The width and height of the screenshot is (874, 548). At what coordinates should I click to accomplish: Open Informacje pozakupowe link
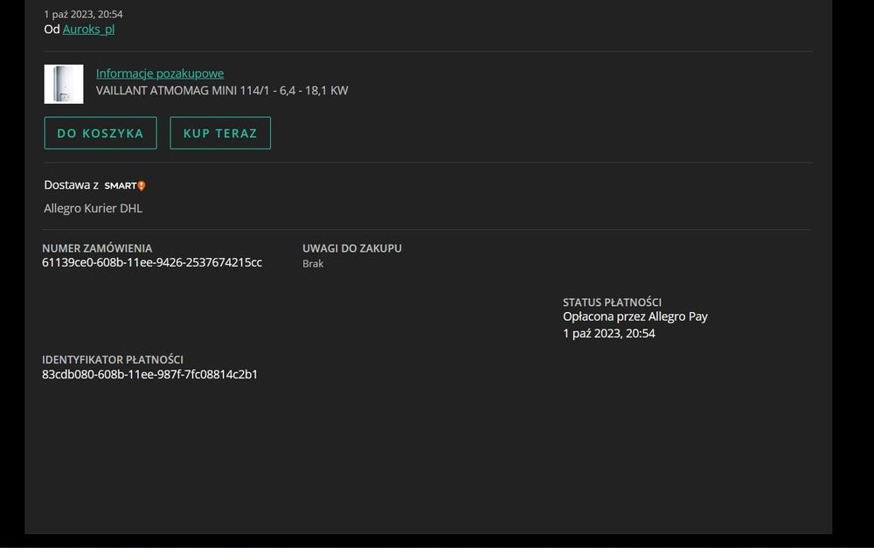(x=160, y=73)
